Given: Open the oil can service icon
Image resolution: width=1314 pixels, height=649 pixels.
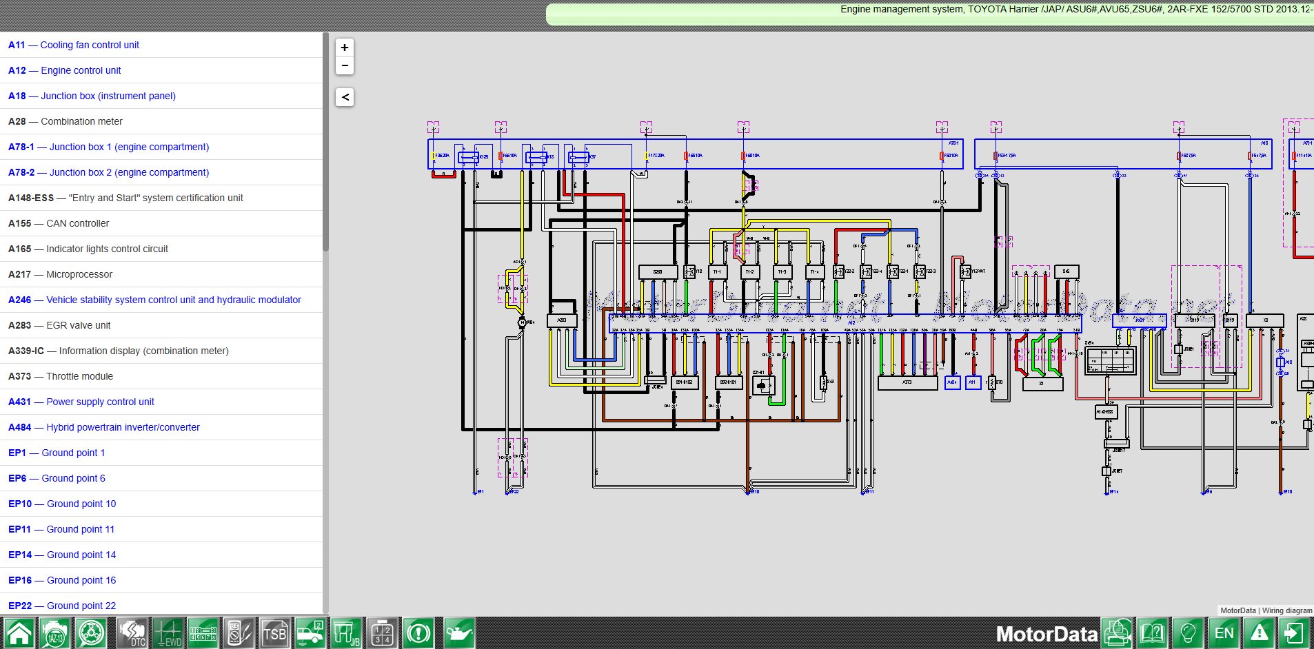Looking at the screenshot, I should [x=459, y=633].
